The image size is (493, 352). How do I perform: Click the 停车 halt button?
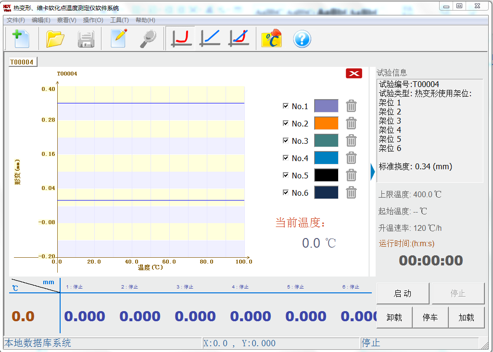[430, 317]
